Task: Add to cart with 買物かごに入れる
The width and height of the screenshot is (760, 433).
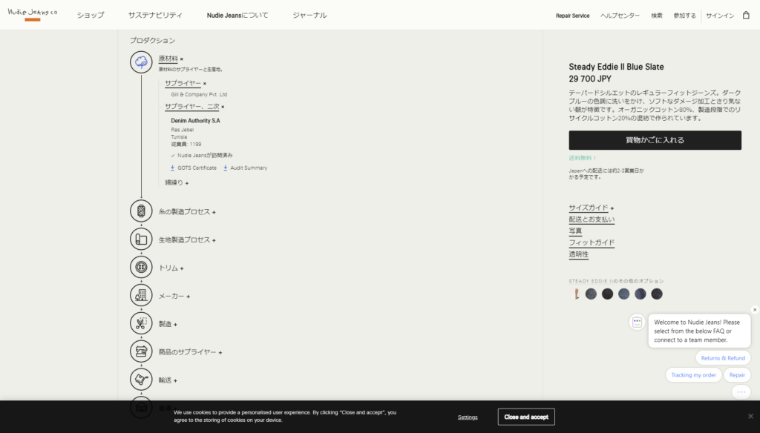Action: tap(655, 140)
